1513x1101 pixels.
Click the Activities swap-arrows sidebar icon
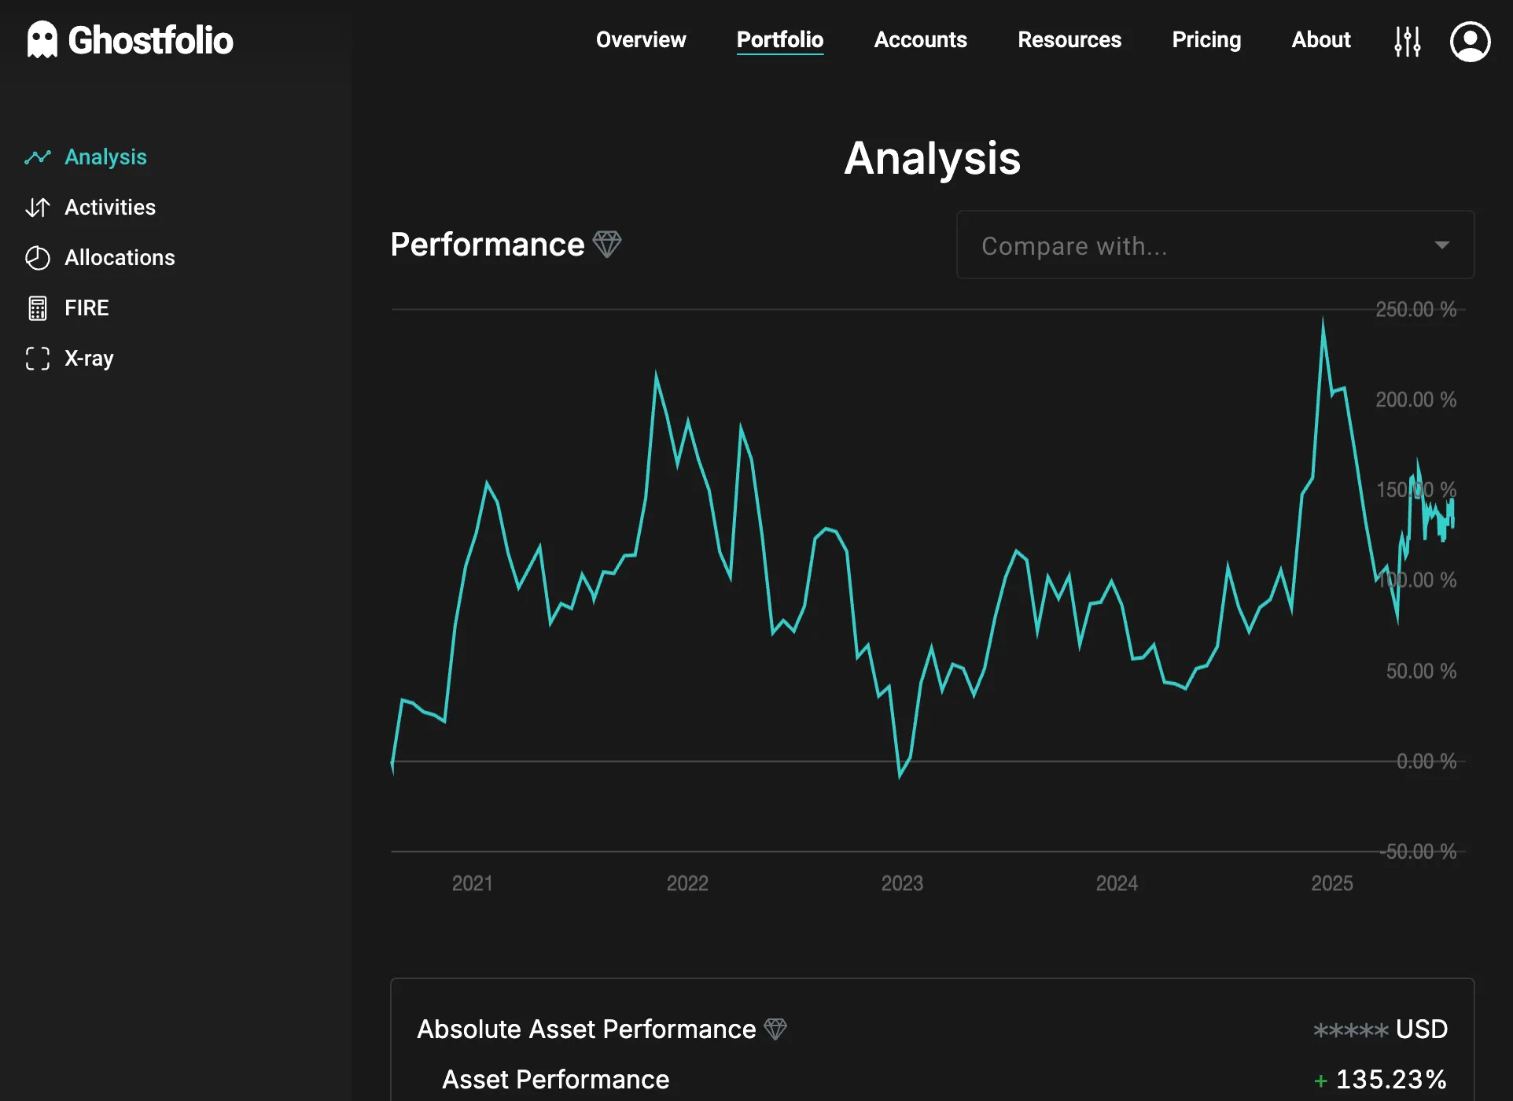point(38,208)
